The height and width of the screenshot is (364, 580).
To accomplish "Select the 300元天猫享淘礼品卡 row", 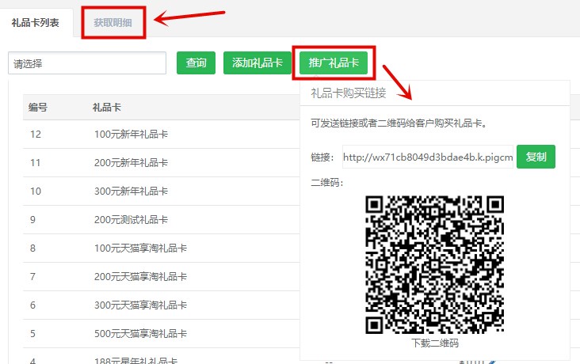I will (162, 305).
